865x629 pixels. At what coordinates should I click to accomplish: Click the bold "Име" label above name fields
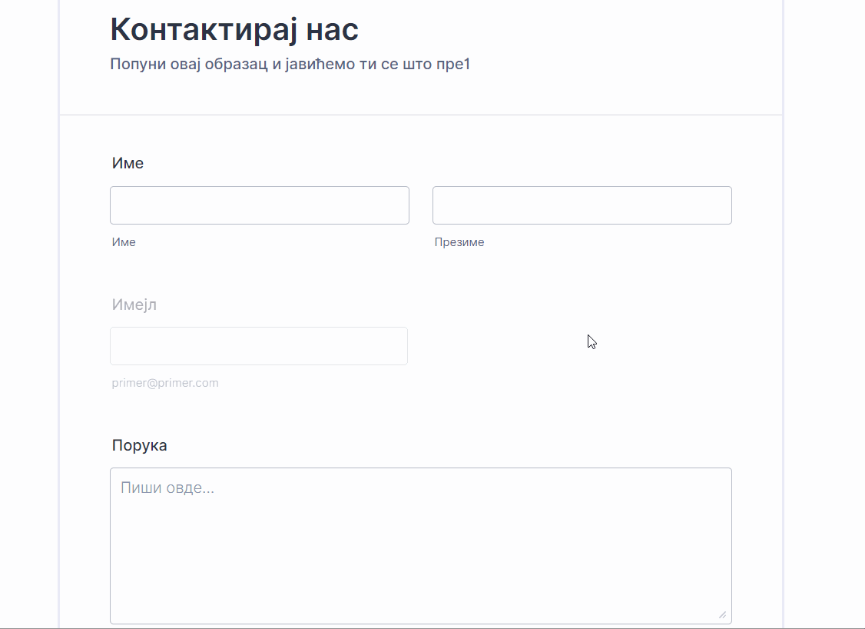128,163
